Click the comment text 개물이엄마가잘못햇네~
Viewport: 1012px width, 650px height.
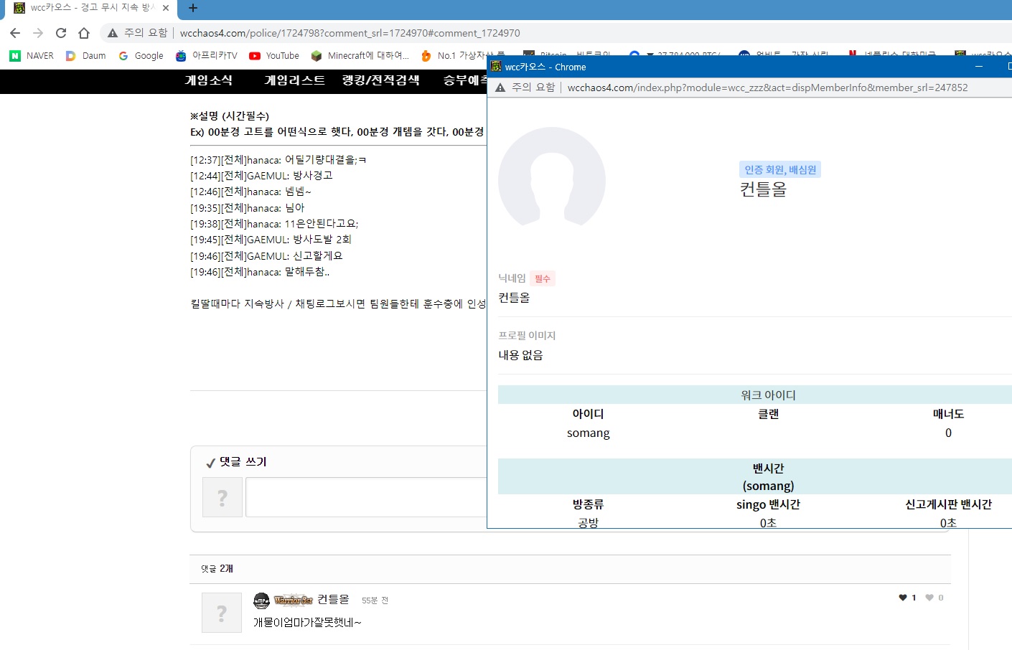pos(307,622)
